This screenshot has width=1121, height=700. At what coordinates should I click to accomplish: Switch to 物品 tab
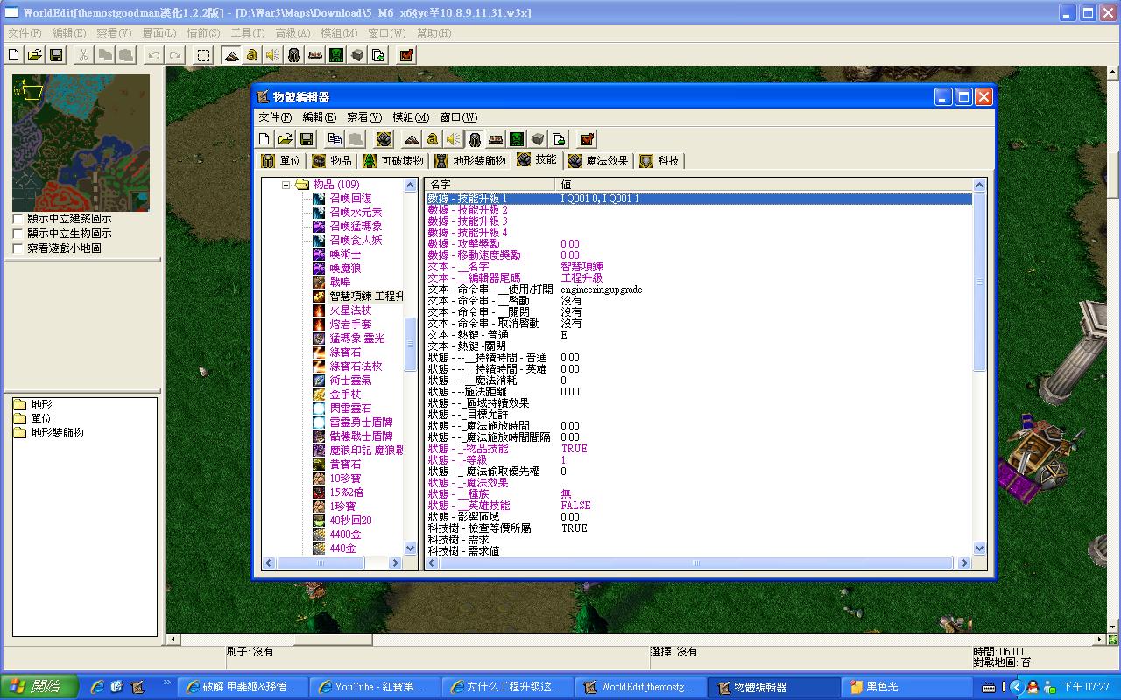(x=332, y=161)
